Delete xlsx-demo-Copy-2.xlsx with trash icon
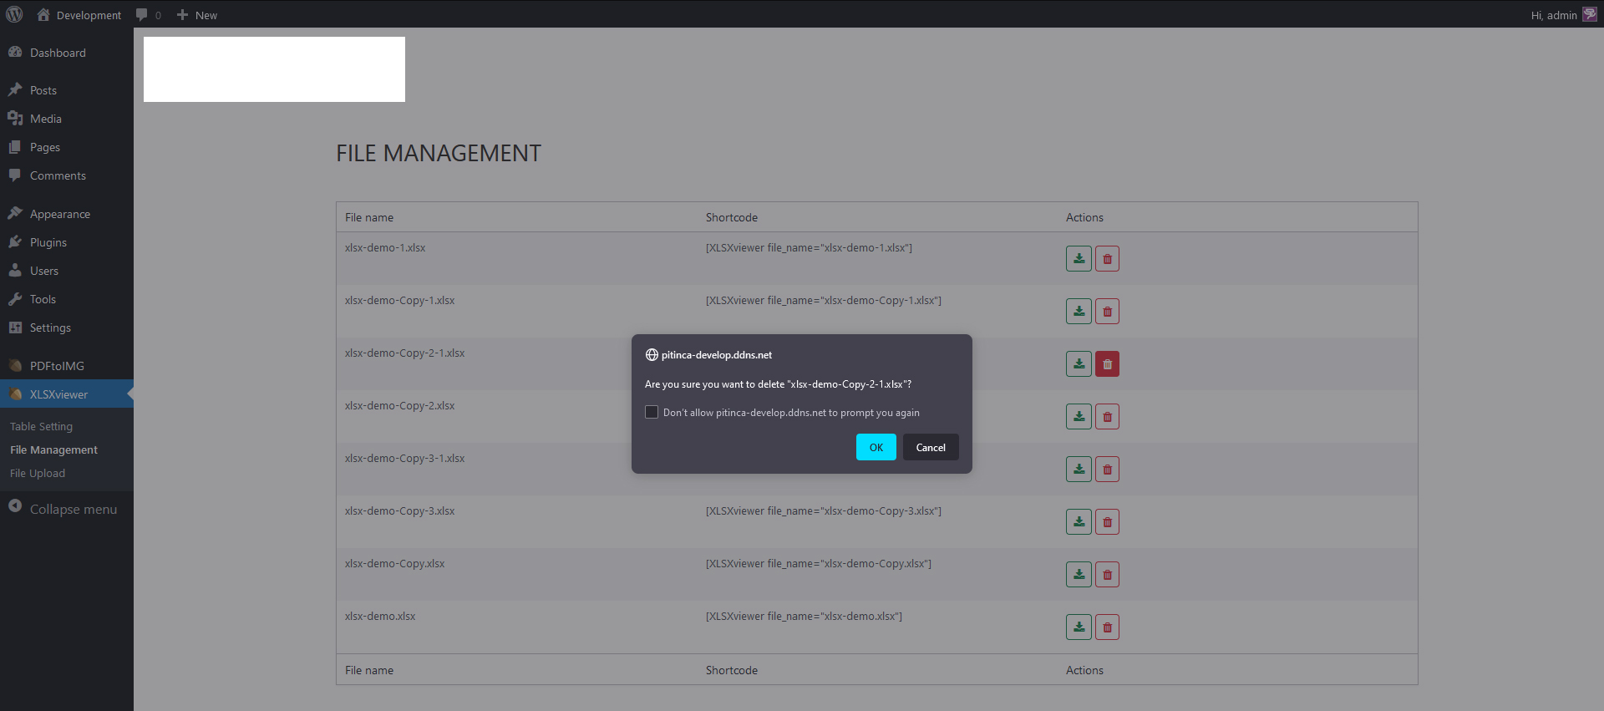This screenshot has width=1604, height=711. [x=1107, y=417]
